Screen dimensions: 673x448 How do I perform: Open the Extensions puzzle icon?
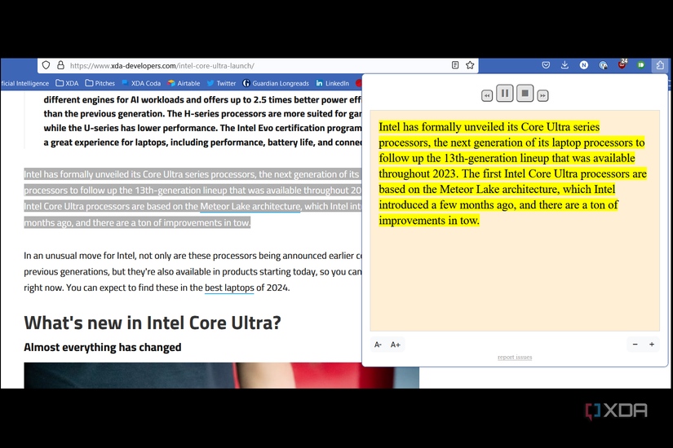[x=660, y=65]
